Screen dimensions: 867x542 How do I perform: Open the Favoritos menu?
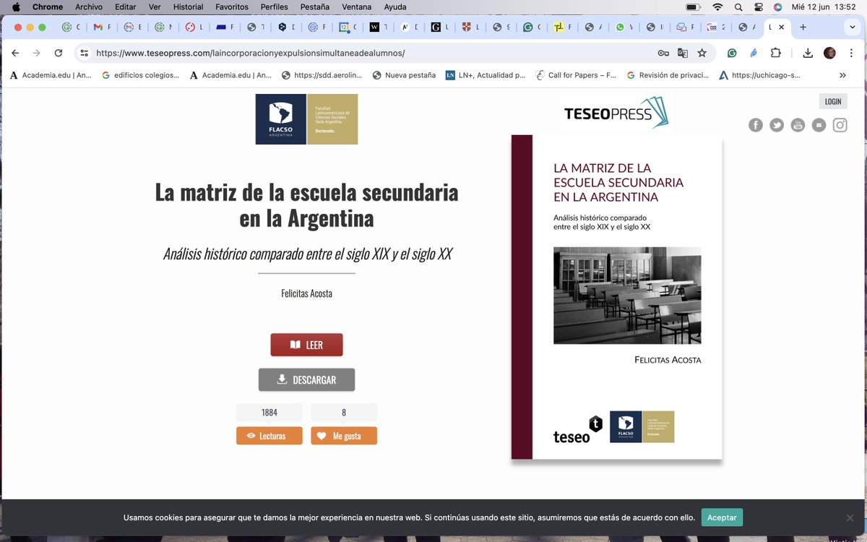(232, 7)
